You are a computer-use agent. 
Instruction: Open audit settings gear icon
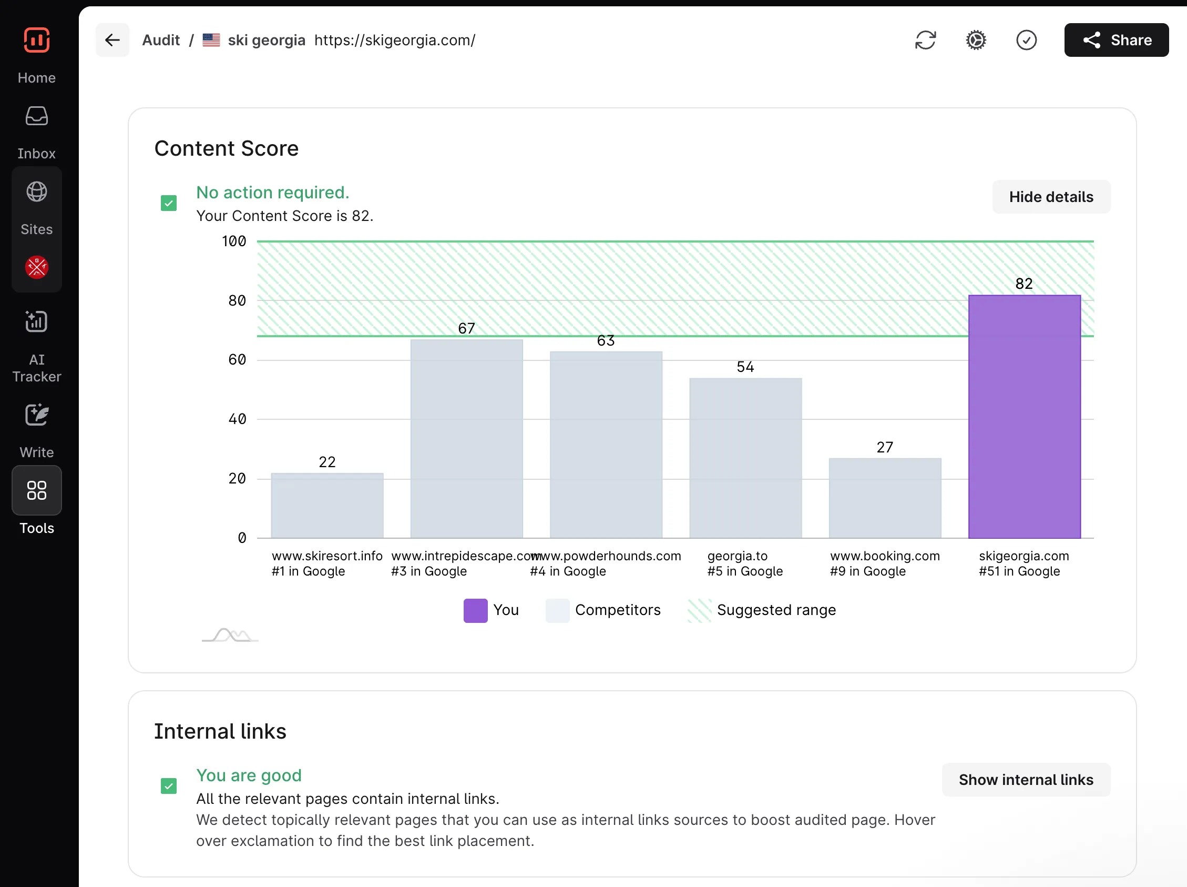(x=976, y=41)
